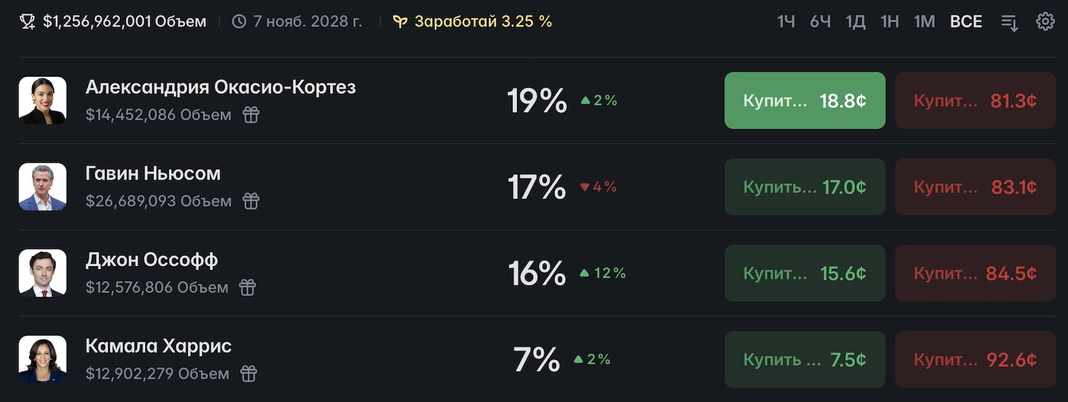Select the 1Ч time range

[x=786, y=21]
